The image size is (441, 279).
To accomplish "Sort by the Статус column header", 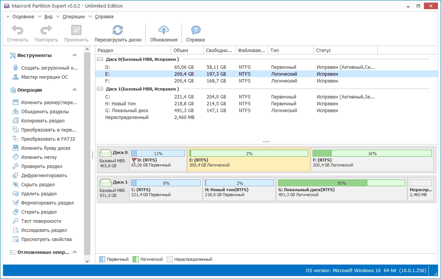I will pos(345,50).
